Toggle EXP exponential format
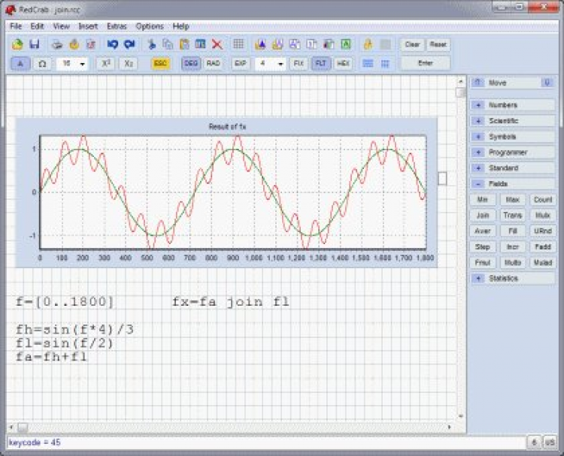The height and width of the screenshot is (456, 564). click(241, 64)
